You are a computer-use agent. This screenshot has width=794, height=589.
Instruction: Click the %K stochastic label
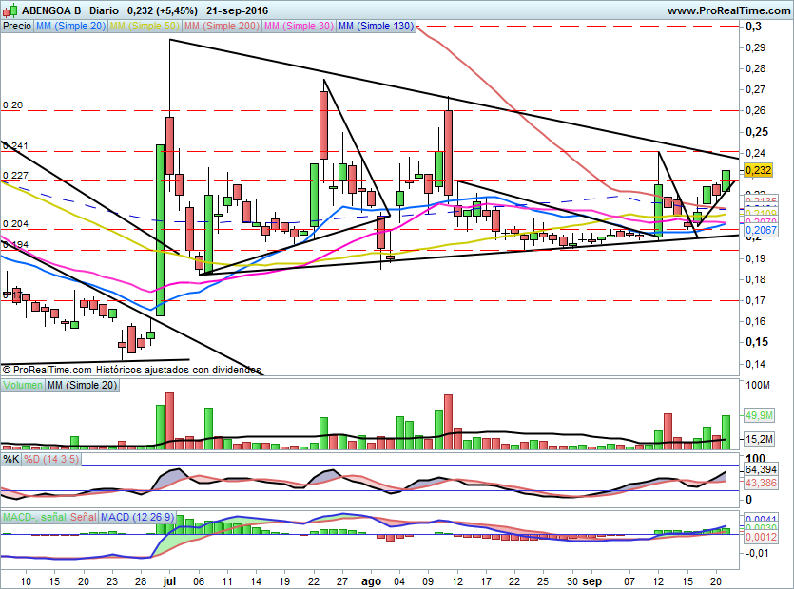10,459
